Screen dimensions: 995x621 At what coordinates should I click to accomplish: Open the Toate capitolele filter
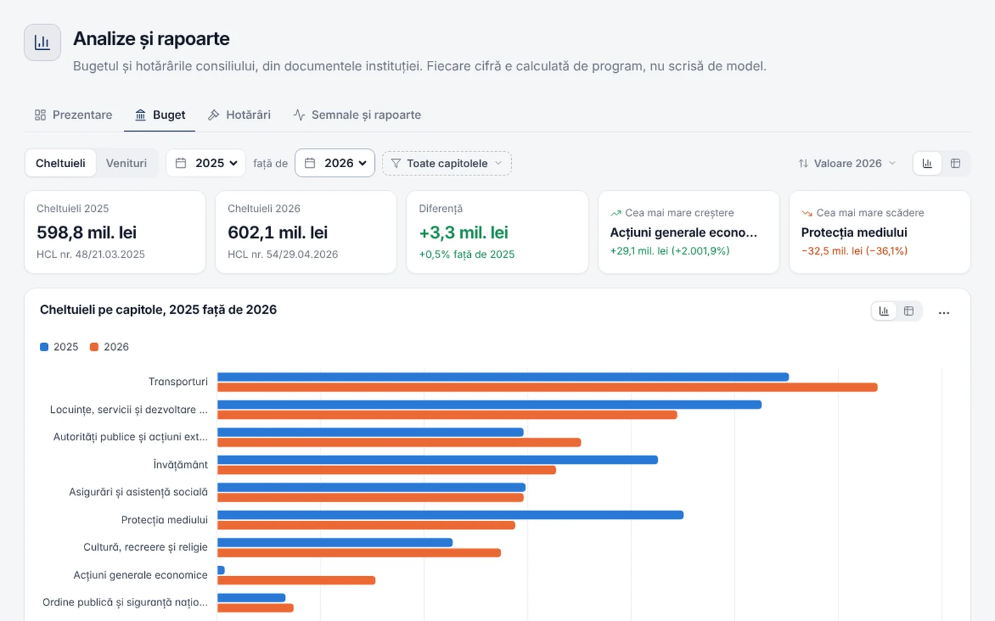(x=447, y=163)
